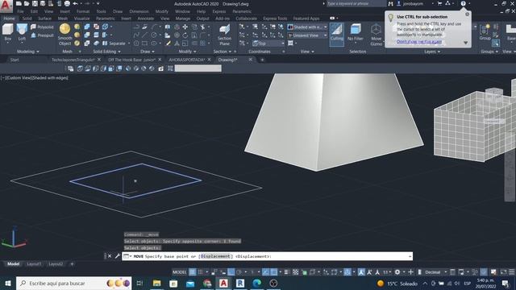Click the Line tool in Draw panel
The height and width of the screenshot is (290, 516).
click(x=144, y=35)
